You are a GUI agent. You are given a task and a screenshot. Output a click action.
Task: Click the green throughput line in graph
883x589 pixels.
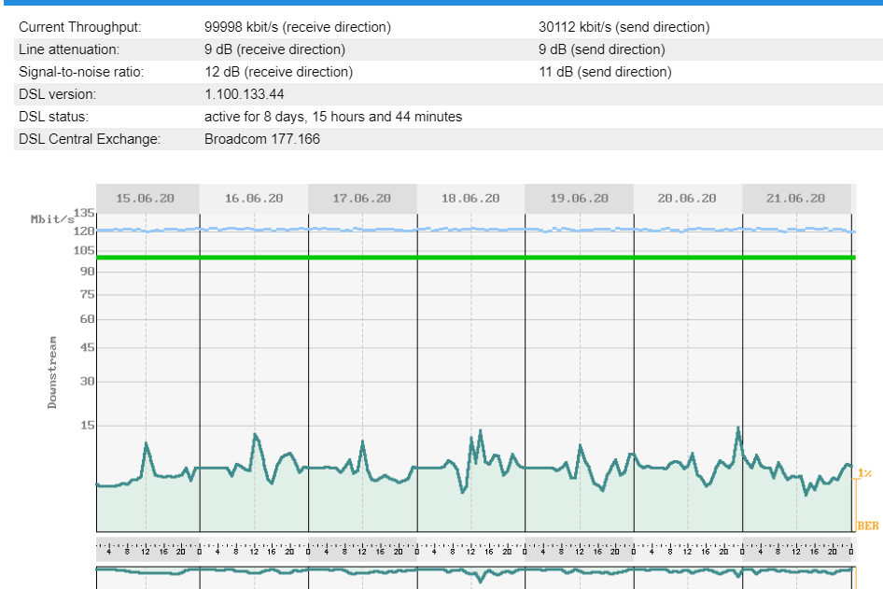[467, 258]
